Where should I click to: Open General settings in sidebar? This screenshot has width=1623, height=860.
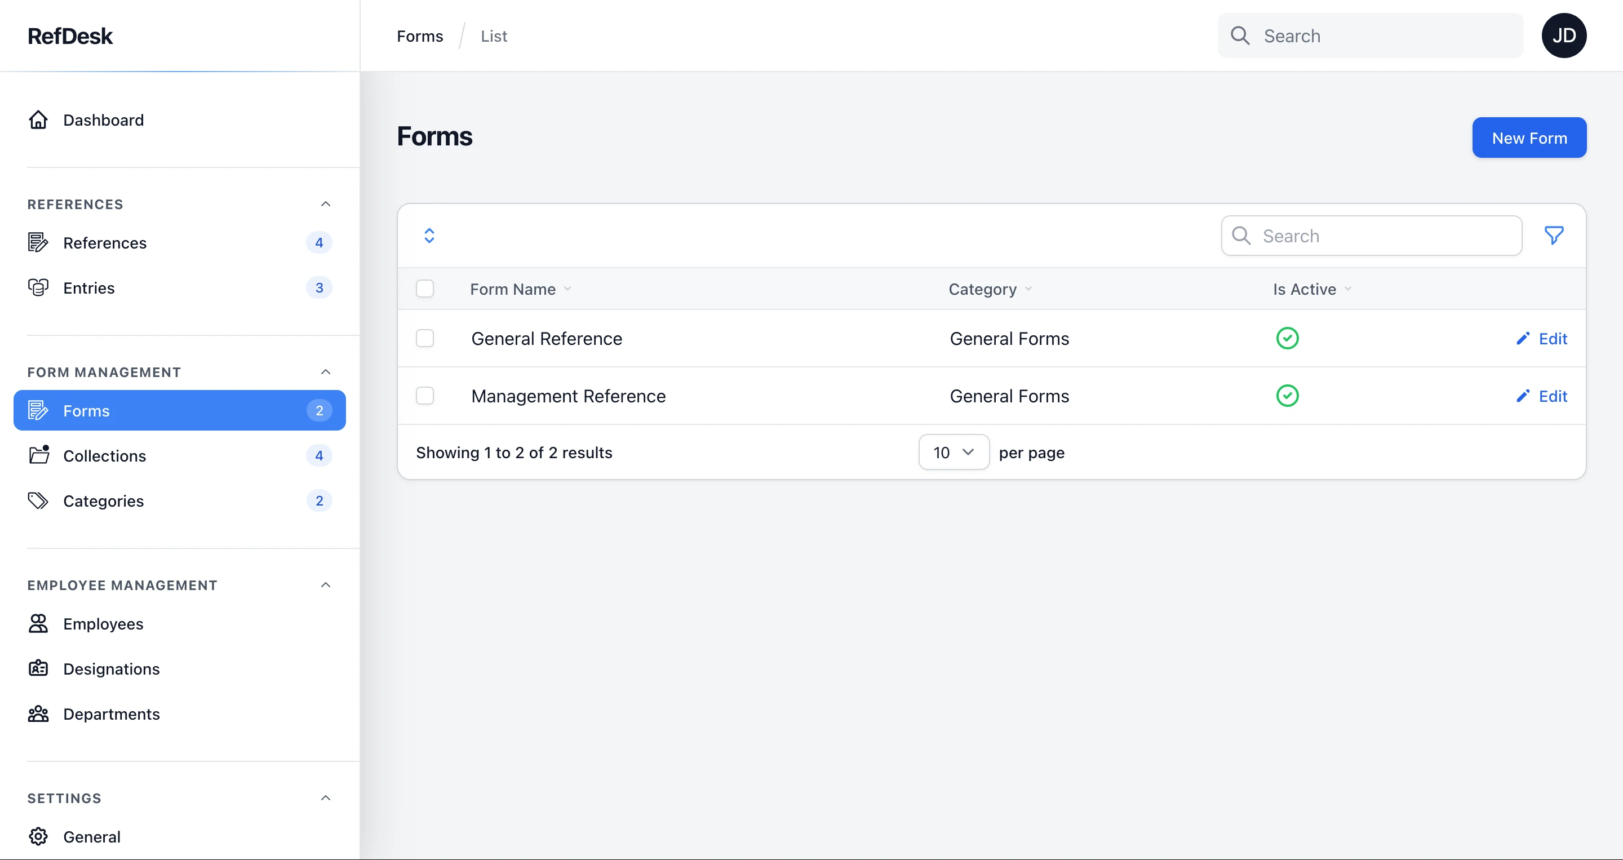180,837
